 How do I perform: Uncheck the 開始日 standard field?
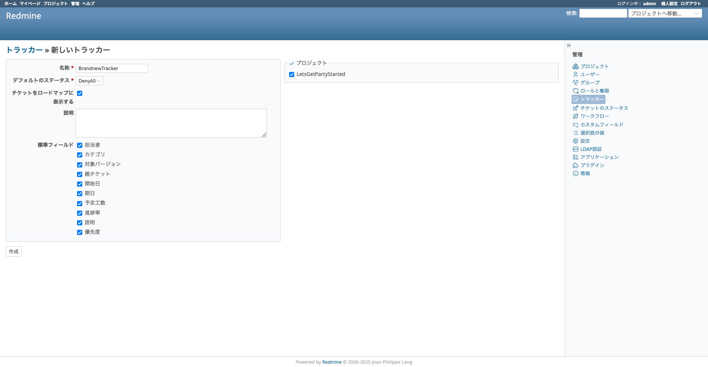point(80,184)
